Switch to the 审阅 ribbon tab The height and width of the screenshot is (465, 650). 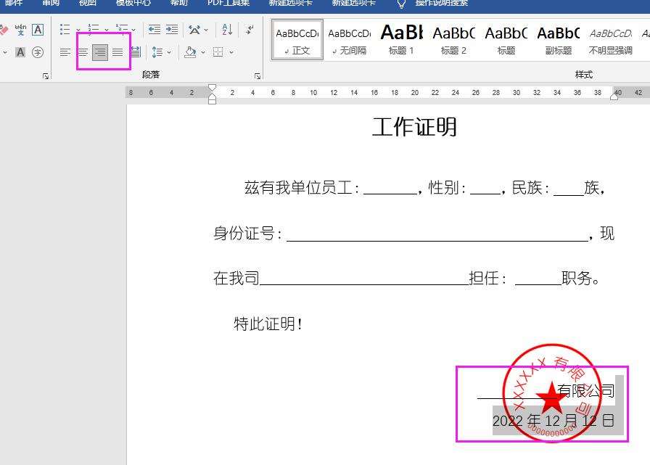click(50, 4)
